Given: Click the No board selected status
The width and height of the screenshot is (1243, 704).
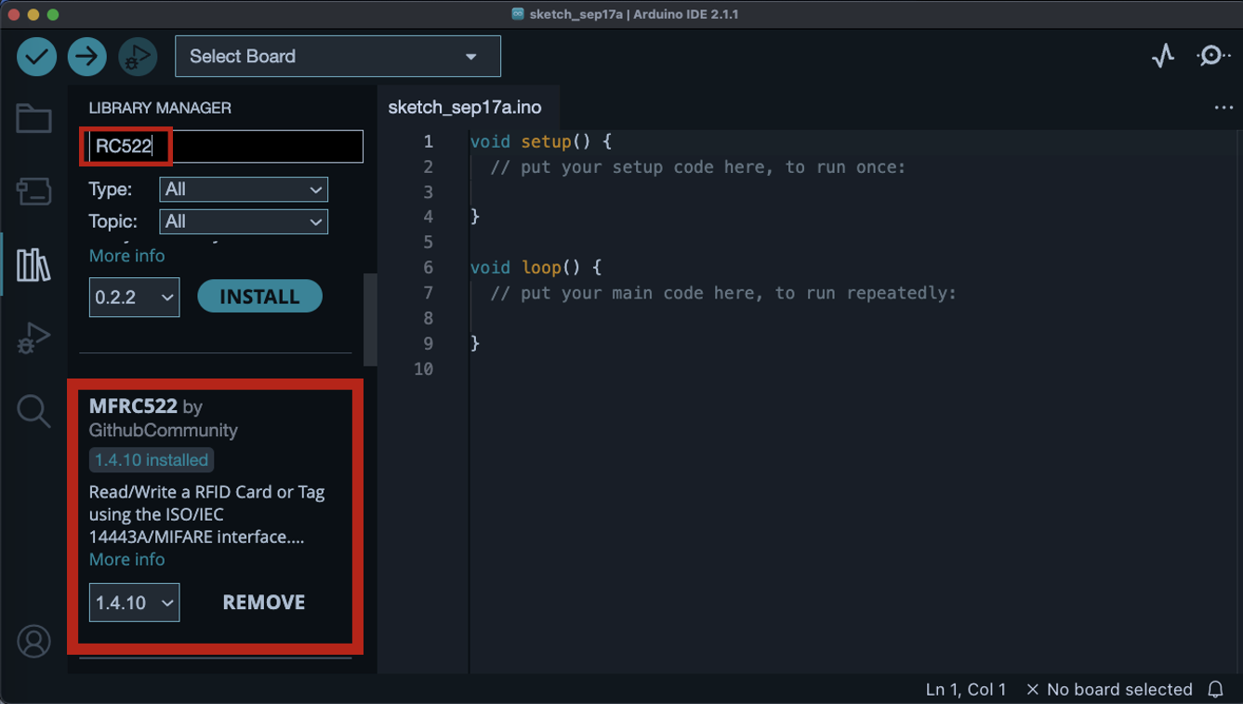Looking at the screenshot, I should (1109, 689).
